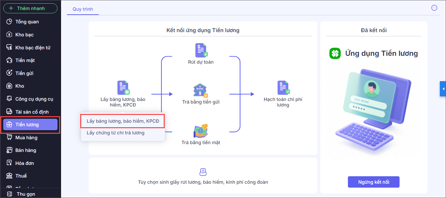Go to the Tiền mặt menu label

tap(25, 60)
